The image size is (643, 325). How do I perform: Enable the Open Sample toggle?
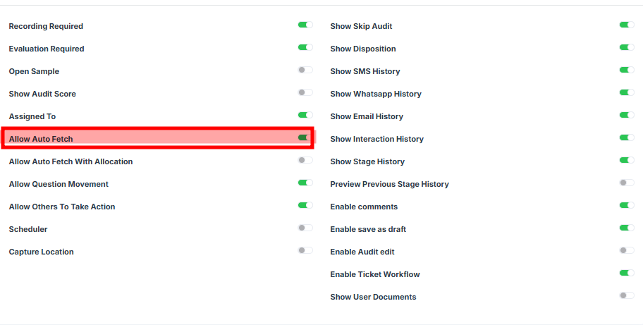click(305, 70)
